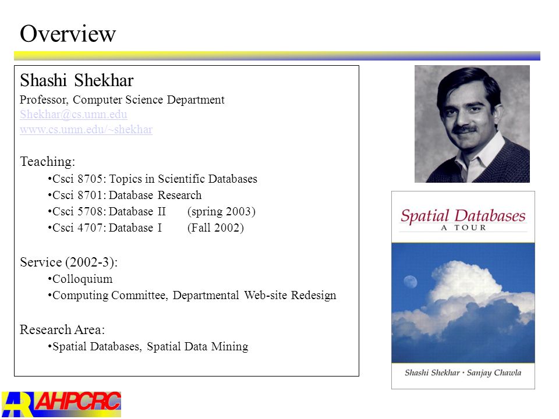Click the 'Teaching:' heading
559x419 pixels.
tap(47, 161)
